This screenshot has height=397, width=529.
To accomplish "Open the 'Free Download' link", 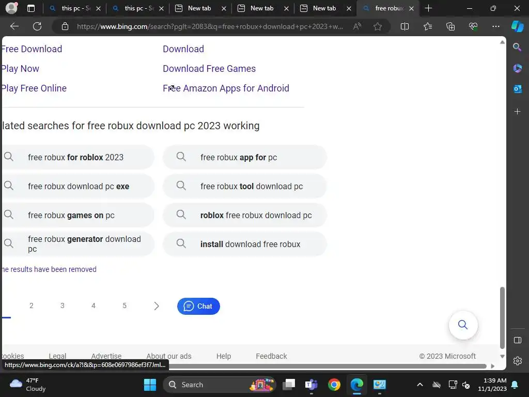I will [32, 49].
